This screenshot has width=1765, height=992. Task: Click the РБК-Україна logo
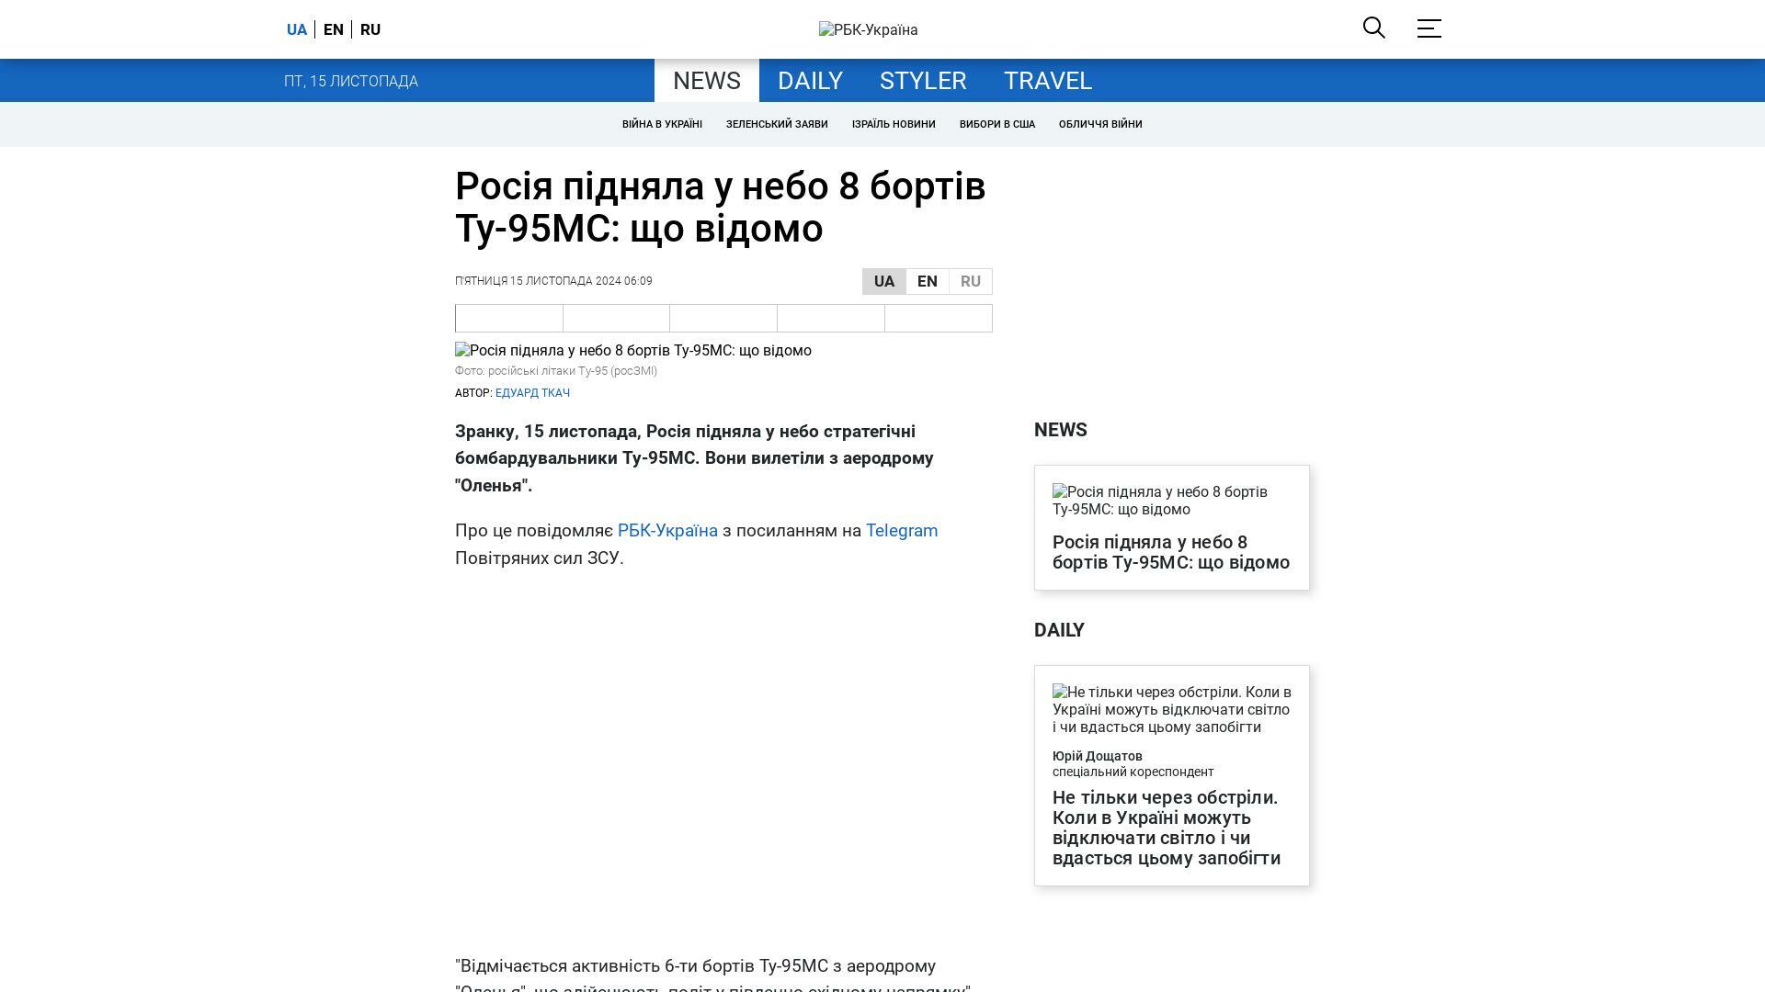click(x=868, y=29)
